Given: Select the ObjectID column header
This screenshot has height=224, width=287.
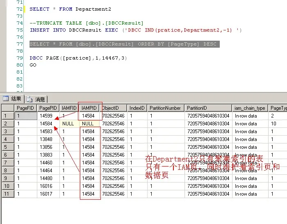Looking at the screenshot, I should [x=113, y=108].
